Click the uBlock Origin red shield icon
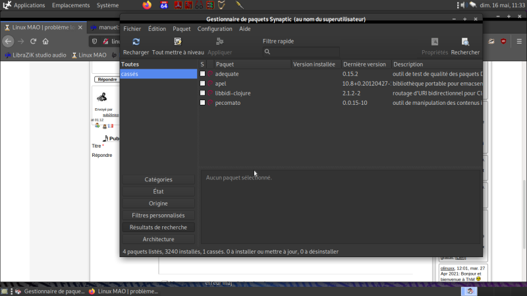This screenshot has height=296, width=527. [x=503, y=42]
